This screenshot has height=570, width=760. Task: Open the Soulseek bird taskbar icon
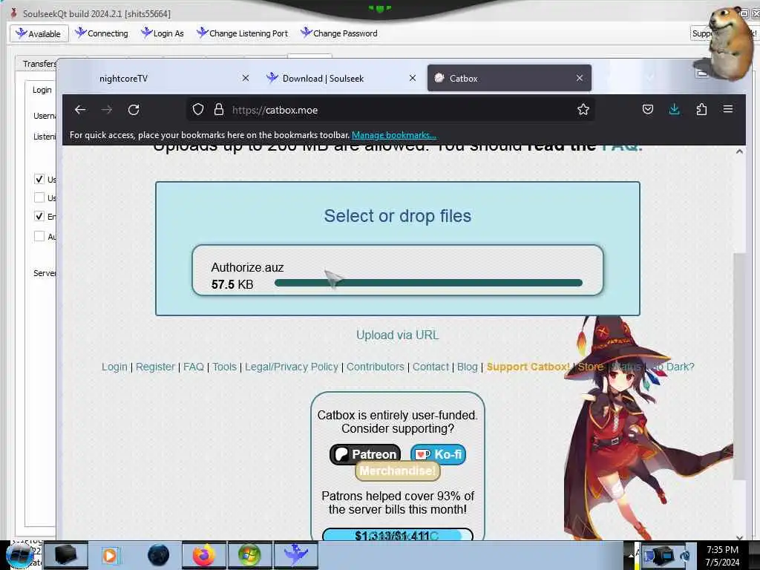tap(295, 555)
